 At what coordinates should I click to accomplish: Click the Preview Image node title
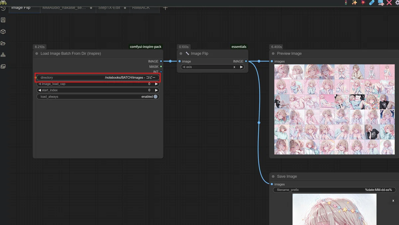tap(289, 53)
